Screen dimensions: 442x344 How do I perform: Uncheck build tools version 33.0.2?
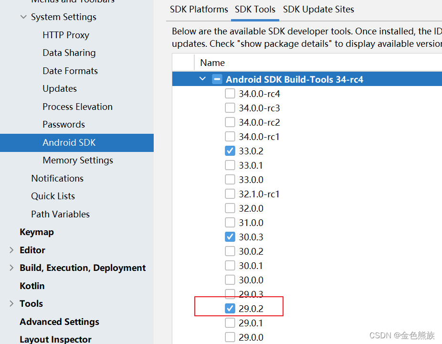click(x=230, y=151)
